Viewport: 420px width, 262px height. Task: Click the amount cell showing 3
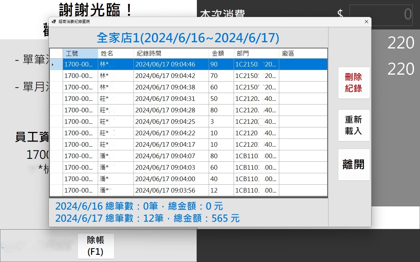point(221,122)
